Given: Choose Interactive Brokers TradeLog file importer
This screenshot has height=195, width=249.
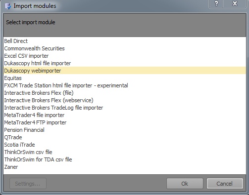Looking at the screenshot, I should point(125,108).
